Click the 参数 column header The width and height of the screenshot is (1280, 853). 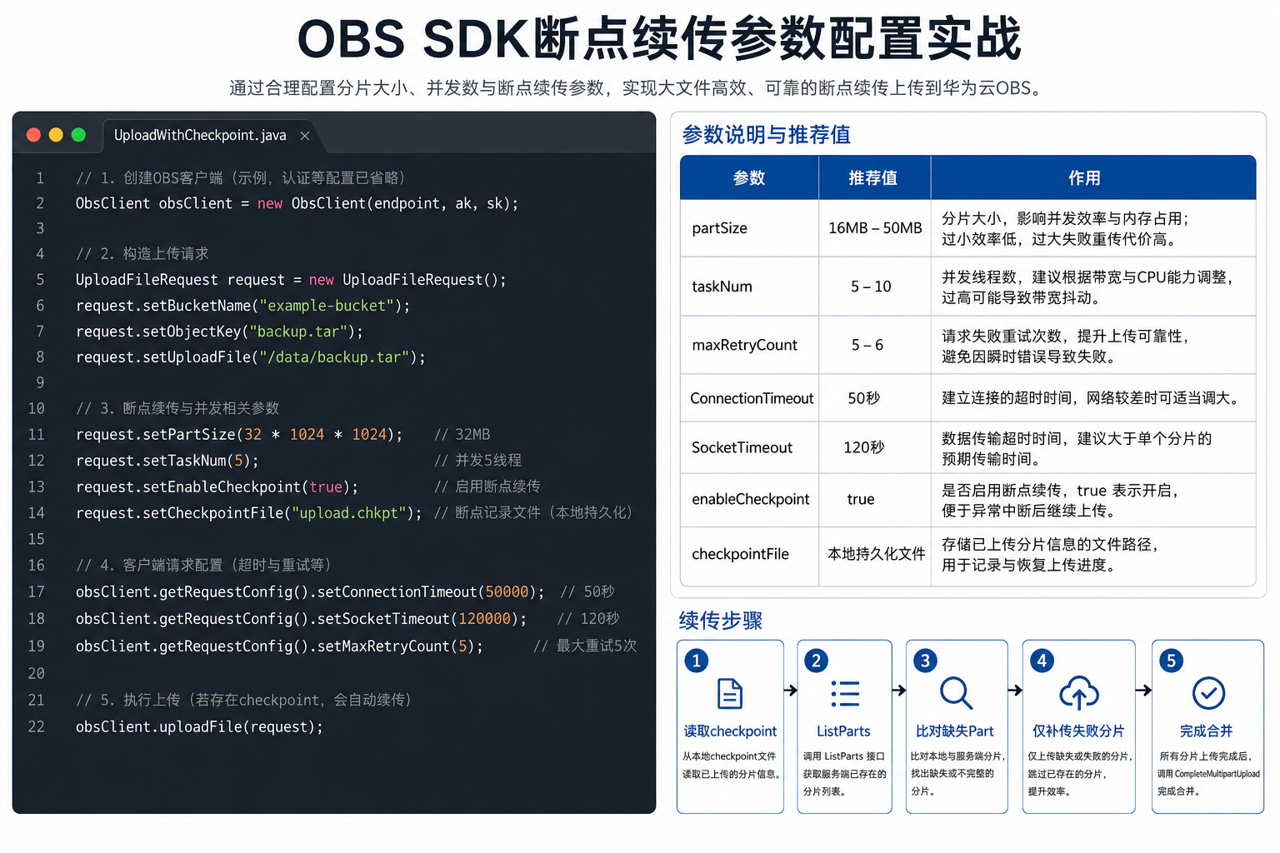pos(749,177)
